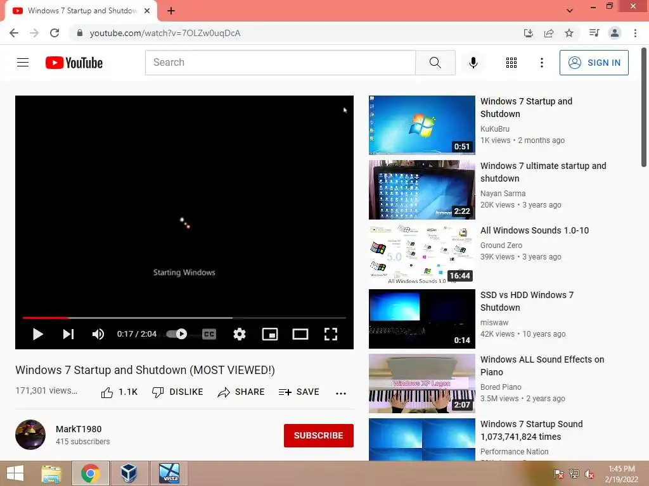The height and width of the screenshot is (486, 649).
Task: Enter fullscreen mode
Action: tap(330, 334)
